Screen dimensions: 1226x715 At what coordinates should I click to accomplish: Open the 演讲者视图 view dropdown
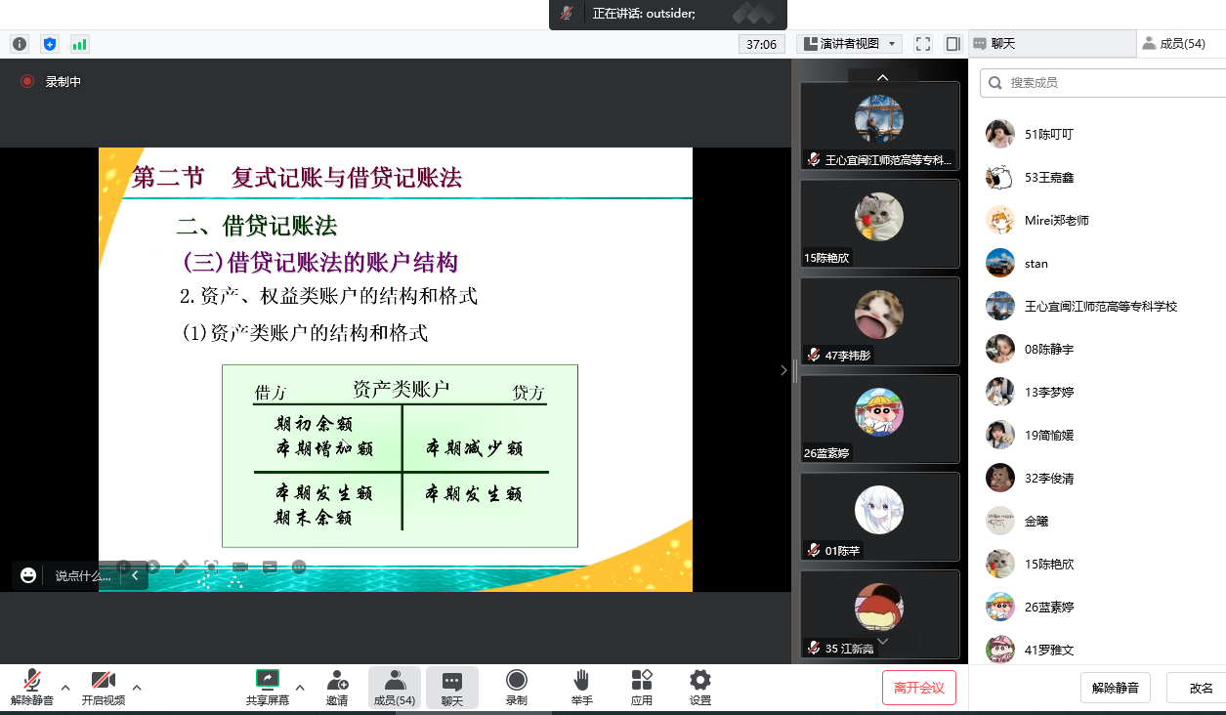click(848, 44)
